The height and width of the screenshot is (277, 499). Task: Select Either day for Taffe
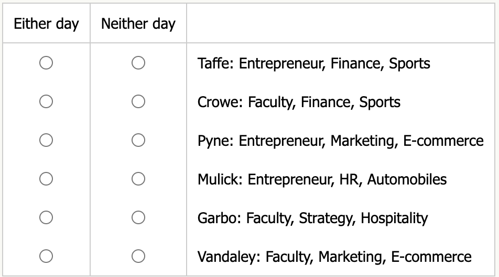coord(46,63)
